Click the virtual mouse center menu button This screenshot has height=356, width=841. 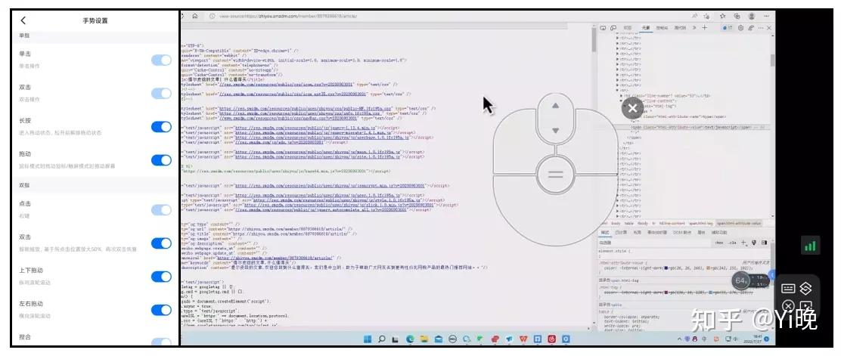(555, 175)
